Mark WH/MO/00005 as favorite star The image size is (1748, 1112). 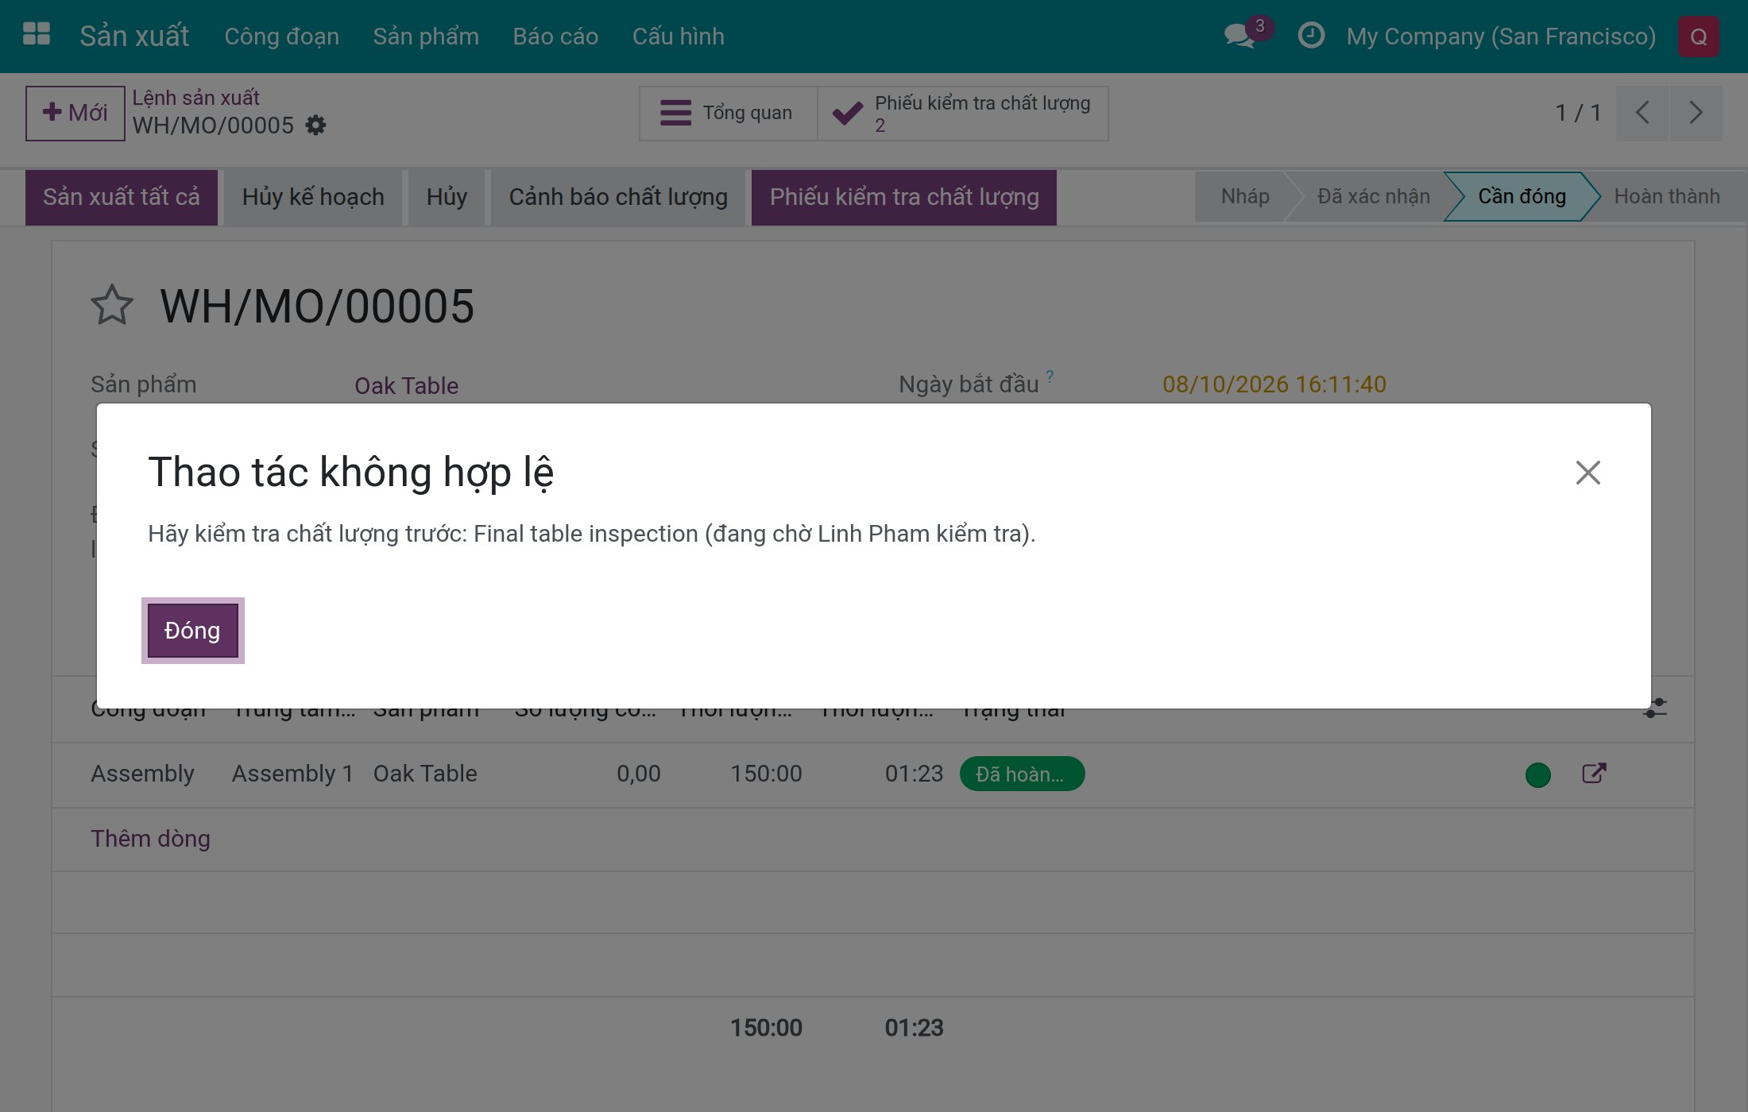(x=111, y=306)
